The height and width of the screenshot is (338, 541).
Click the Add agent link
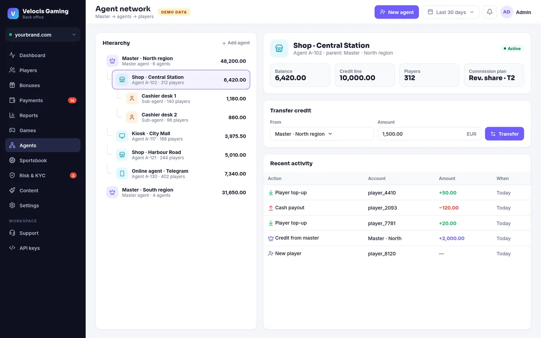click(236, 43)
